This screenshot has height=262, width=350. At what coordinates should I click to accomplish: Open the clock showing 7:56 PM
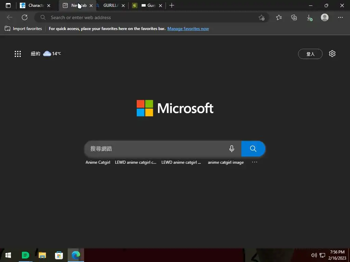coord(337,255)
